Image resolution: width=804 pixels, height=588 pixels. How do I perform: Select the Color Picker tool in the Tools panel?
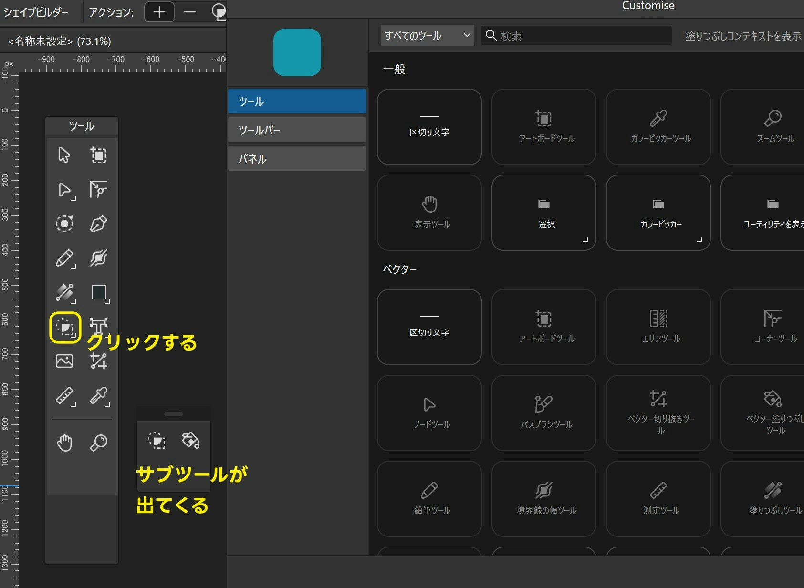click(x=99, y=396)
